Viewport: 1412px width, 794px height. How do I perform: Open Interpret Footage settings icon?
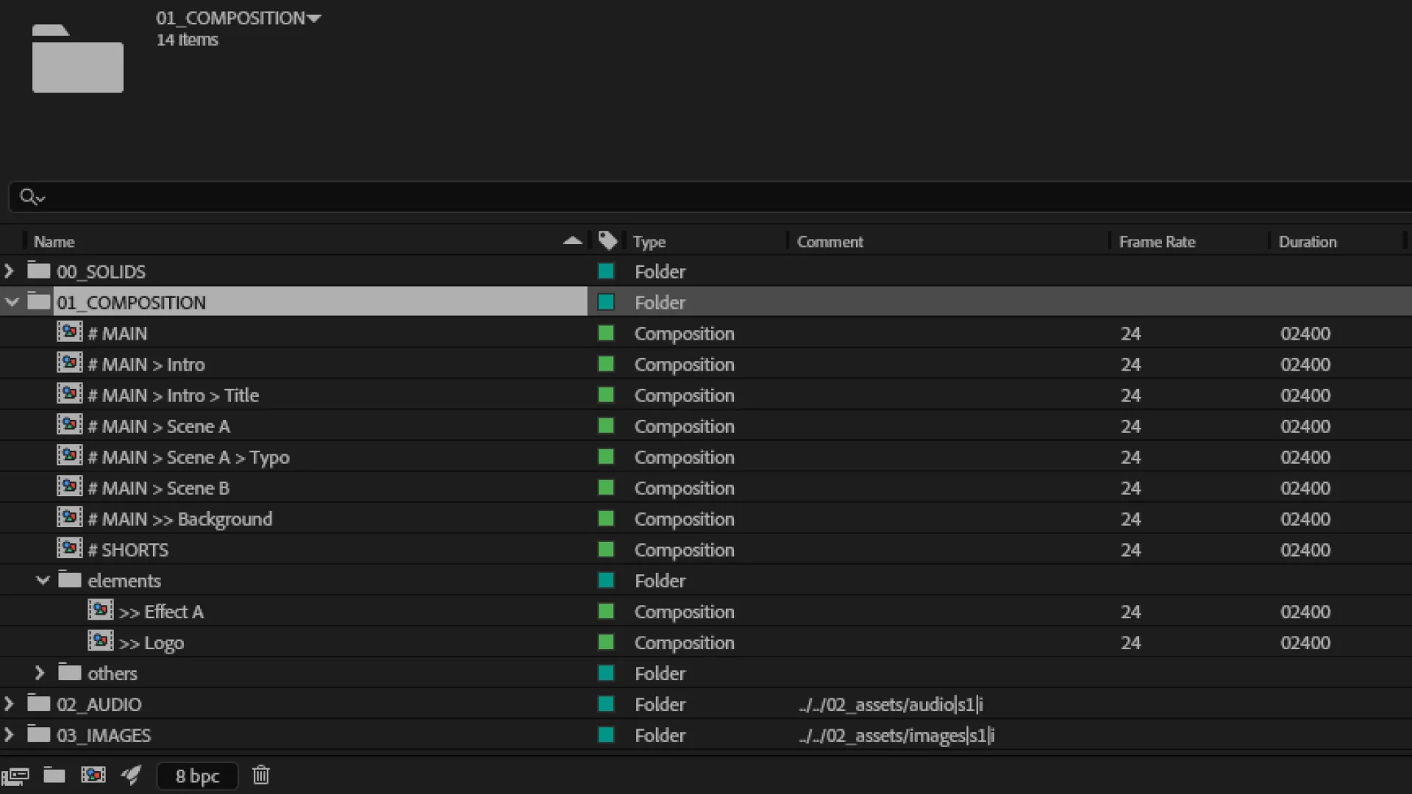coord(15,776)
